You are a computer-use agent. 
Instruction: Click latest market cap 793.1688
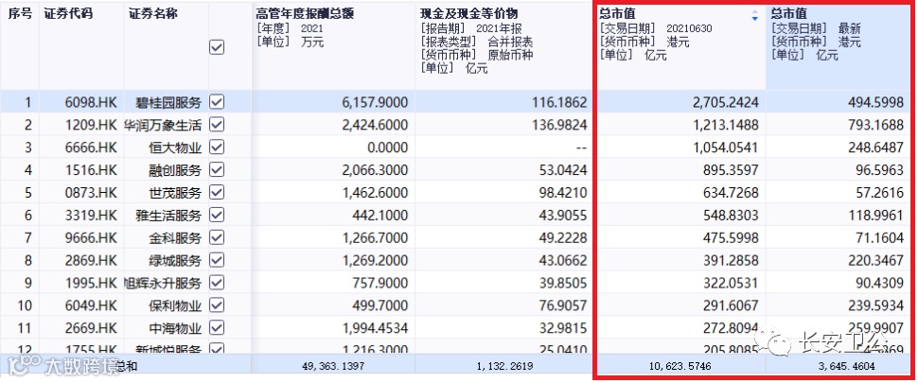[x=874, y=125]
